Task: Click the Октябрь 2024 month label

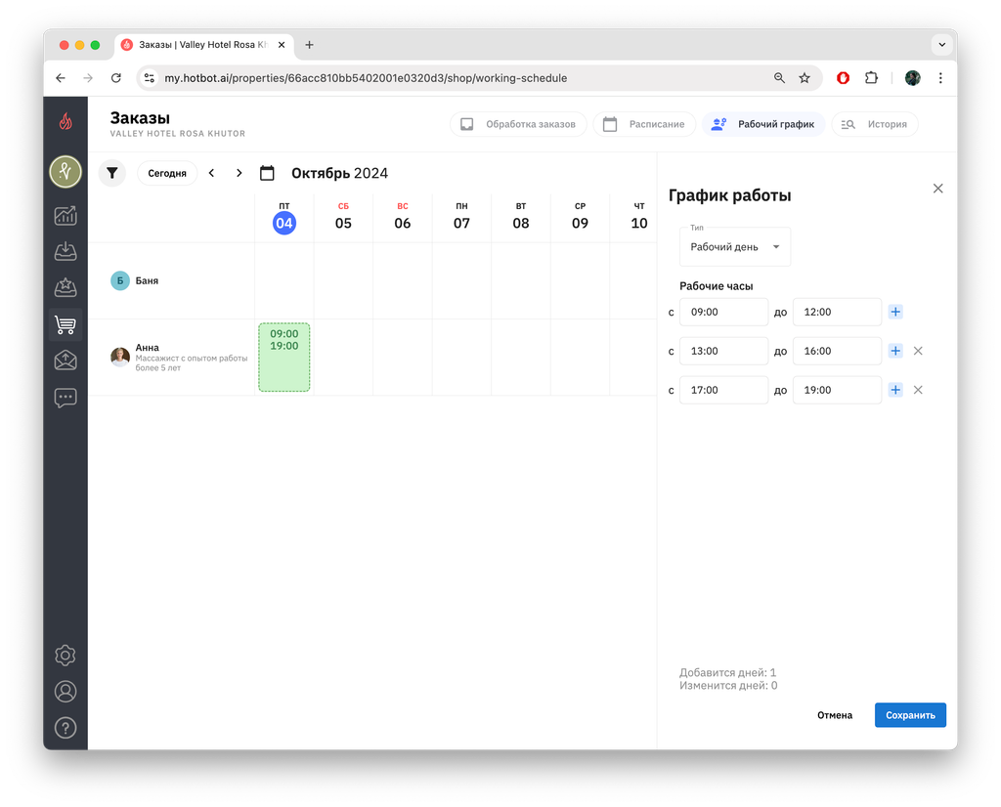Action: click(339, 173)
